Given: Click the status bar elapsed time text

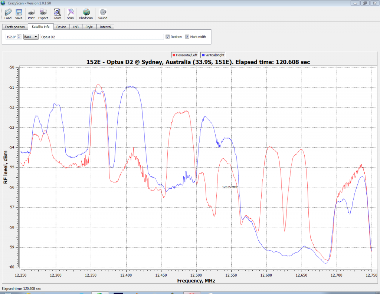Looking at the screenshot, I should pos(21,288).
